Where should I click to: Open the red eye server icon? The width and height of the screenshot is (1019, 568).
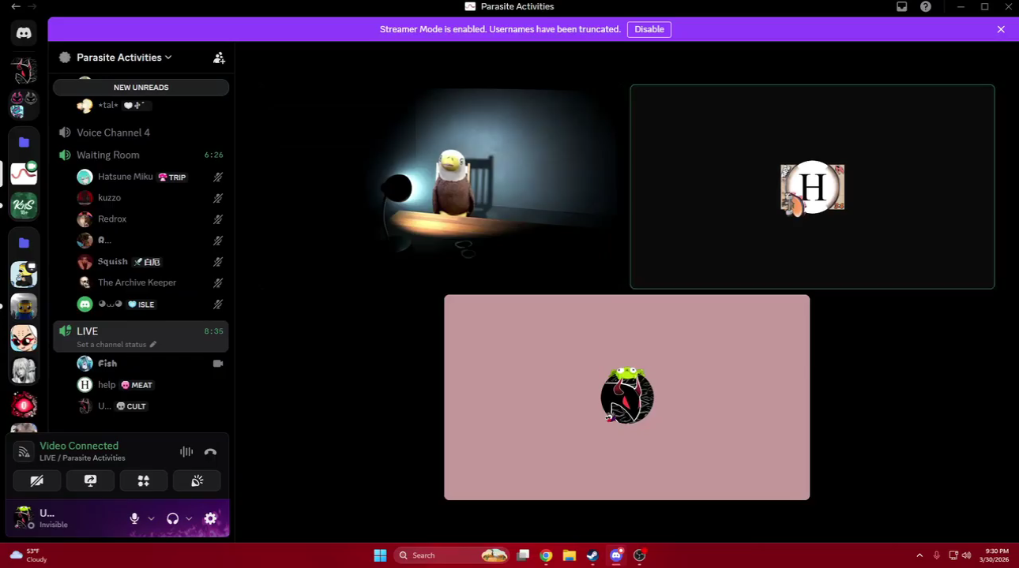click(24, 405)
